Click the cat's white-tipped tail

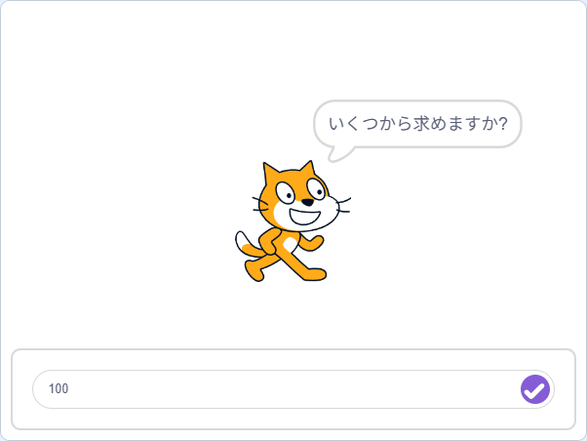point(247,245)
